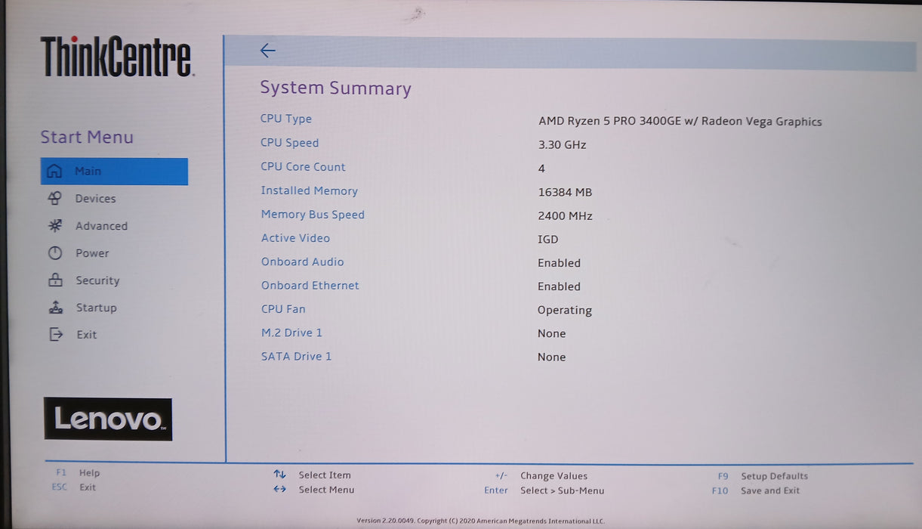This screenshot has width=922, height=529.
Task: Click Onboard Audio label
Action: pyautogui.click(x=303, y=261)
